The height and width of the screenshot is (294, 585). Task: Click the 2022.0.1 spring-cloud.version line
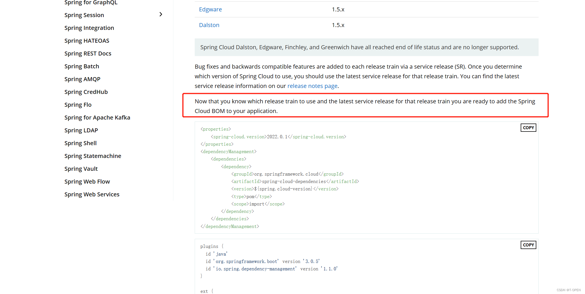tap(278, 137)
